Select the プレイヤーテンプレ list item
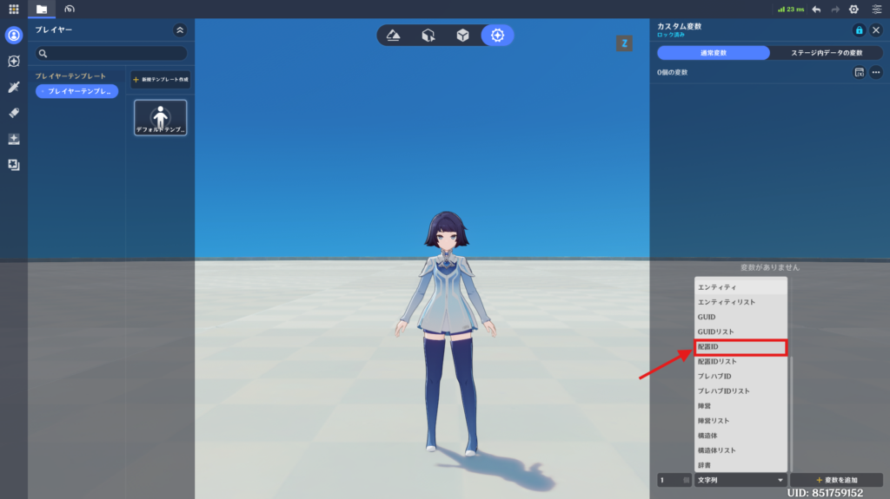Screen dimensions: 890x499 pos(77,91)
